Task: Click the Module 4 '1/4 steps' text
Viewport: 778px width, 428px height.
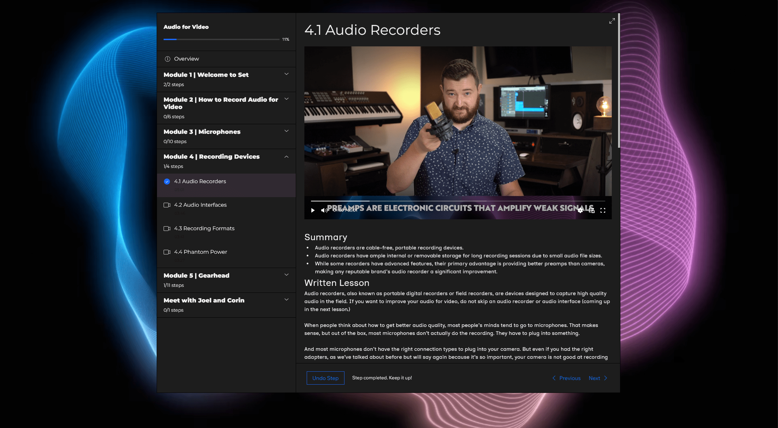Action: pos(173,166)
